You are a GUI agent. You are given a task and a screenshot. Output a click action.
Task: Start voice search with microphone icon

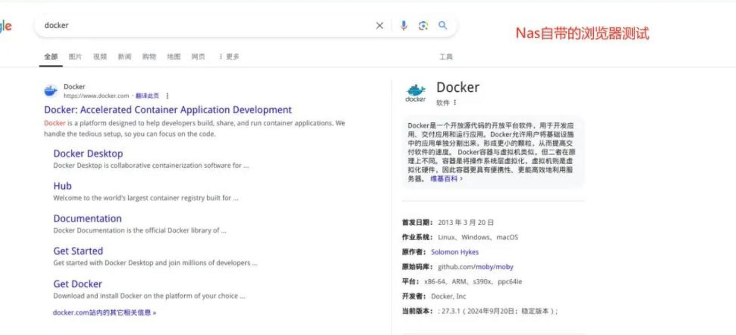pyautogui.click(x=403, y=26)
